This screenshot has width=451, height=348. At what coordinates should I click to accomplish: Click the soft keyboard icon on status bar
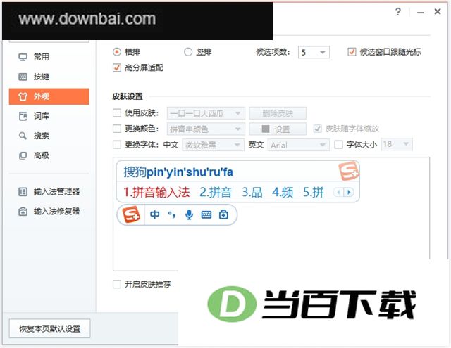(x=206, y=214)
